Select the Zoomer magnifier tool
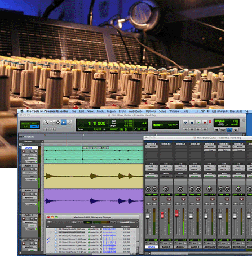Screen dimensions: 252x256 (x=46, y=123)
